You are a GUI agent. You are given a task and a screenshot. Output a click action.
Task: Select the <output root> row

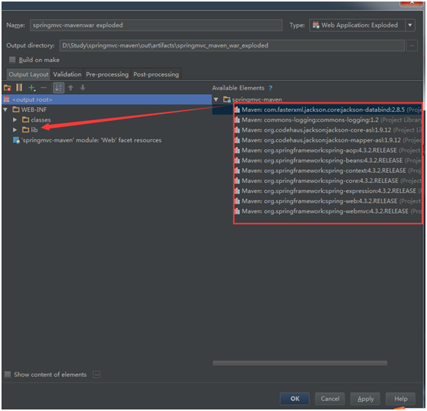pyautogui.click(x=107, y=99)
